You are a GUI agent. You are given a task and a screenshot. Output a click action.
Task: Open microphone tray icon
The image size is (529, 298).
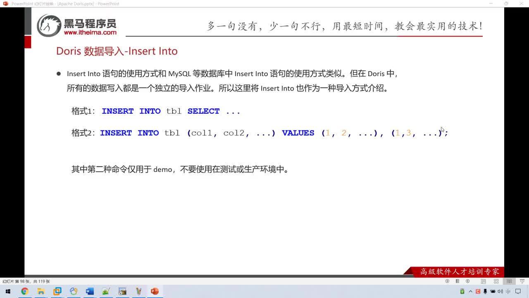(485, 291)
